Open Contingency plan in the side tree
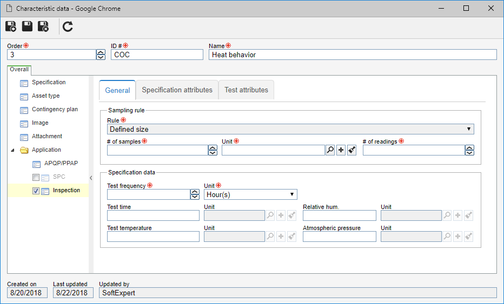Screen dimensions: 504x304 coord(55,109)
